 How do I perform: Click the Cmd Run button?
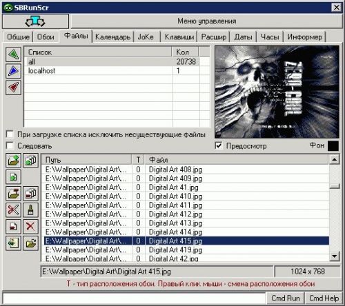pyautogui.click(x=286, y=298)
